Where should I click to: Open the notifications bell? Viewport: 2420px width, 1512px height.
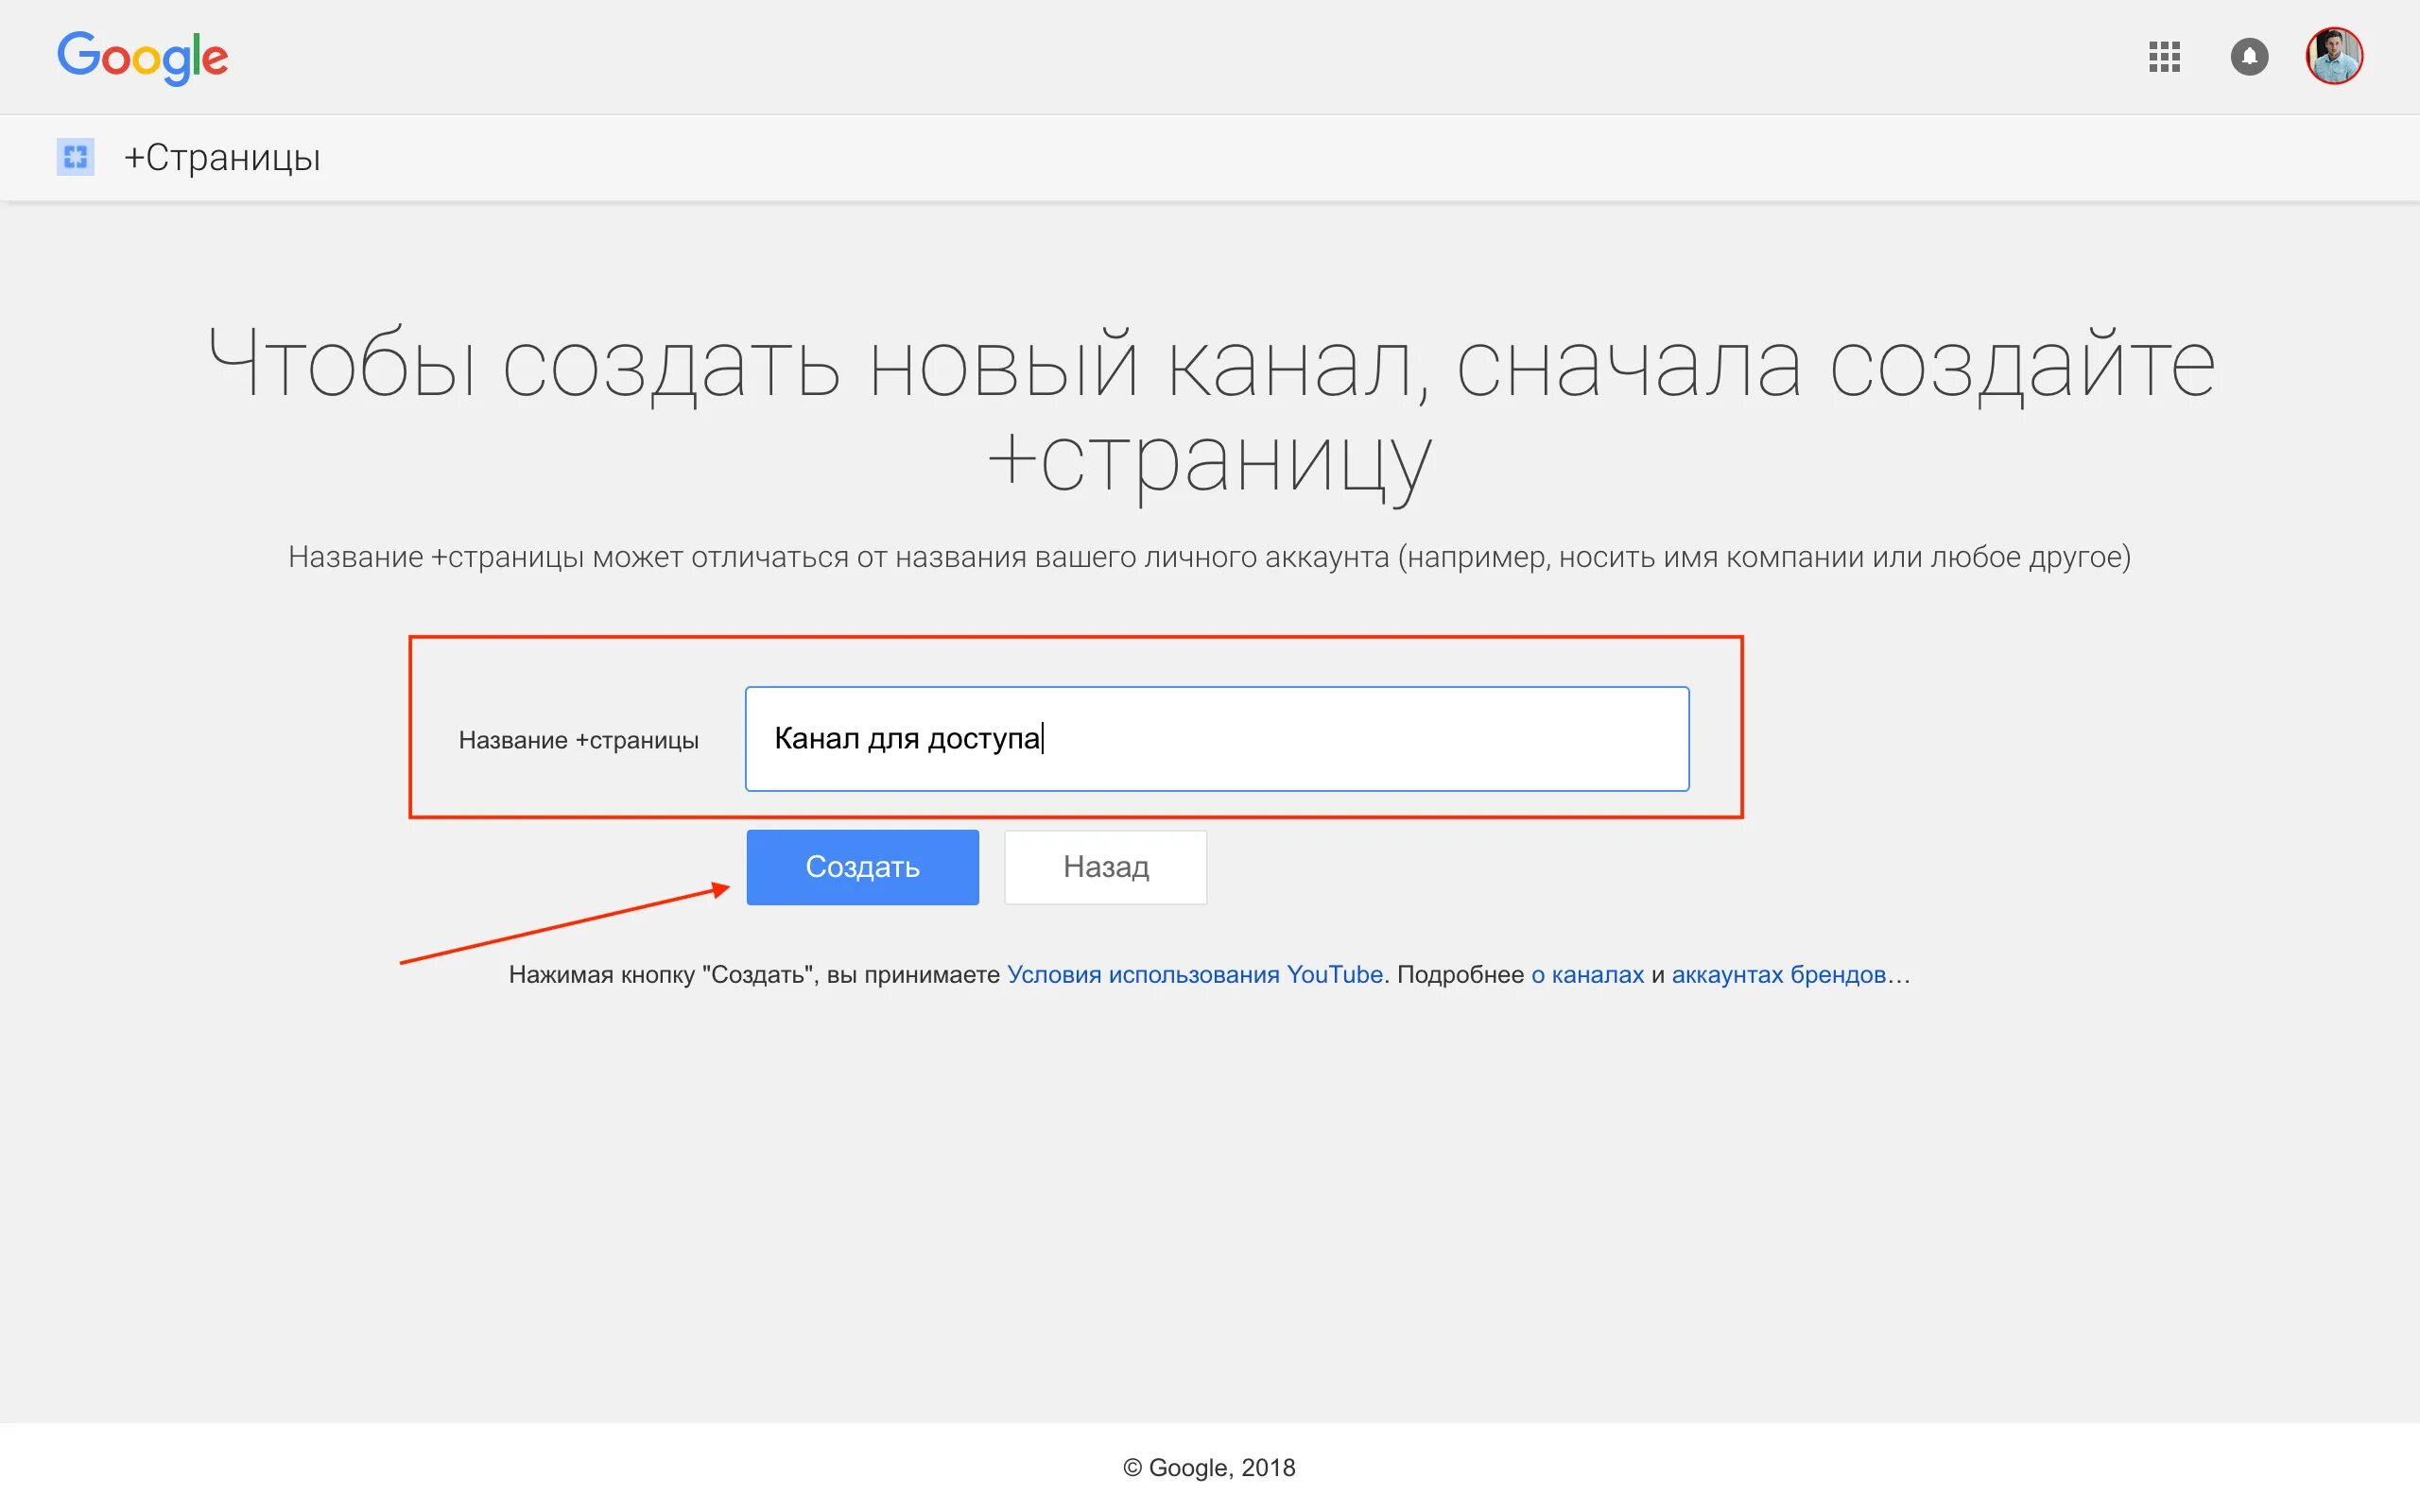[x=2249, y=57]
